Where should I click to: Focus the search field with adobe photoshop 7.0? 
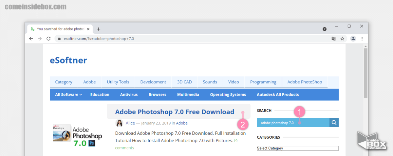[x=293, y=123]
